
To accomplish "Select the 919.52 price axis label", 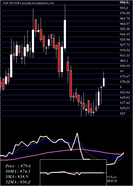I will [125, 50].
